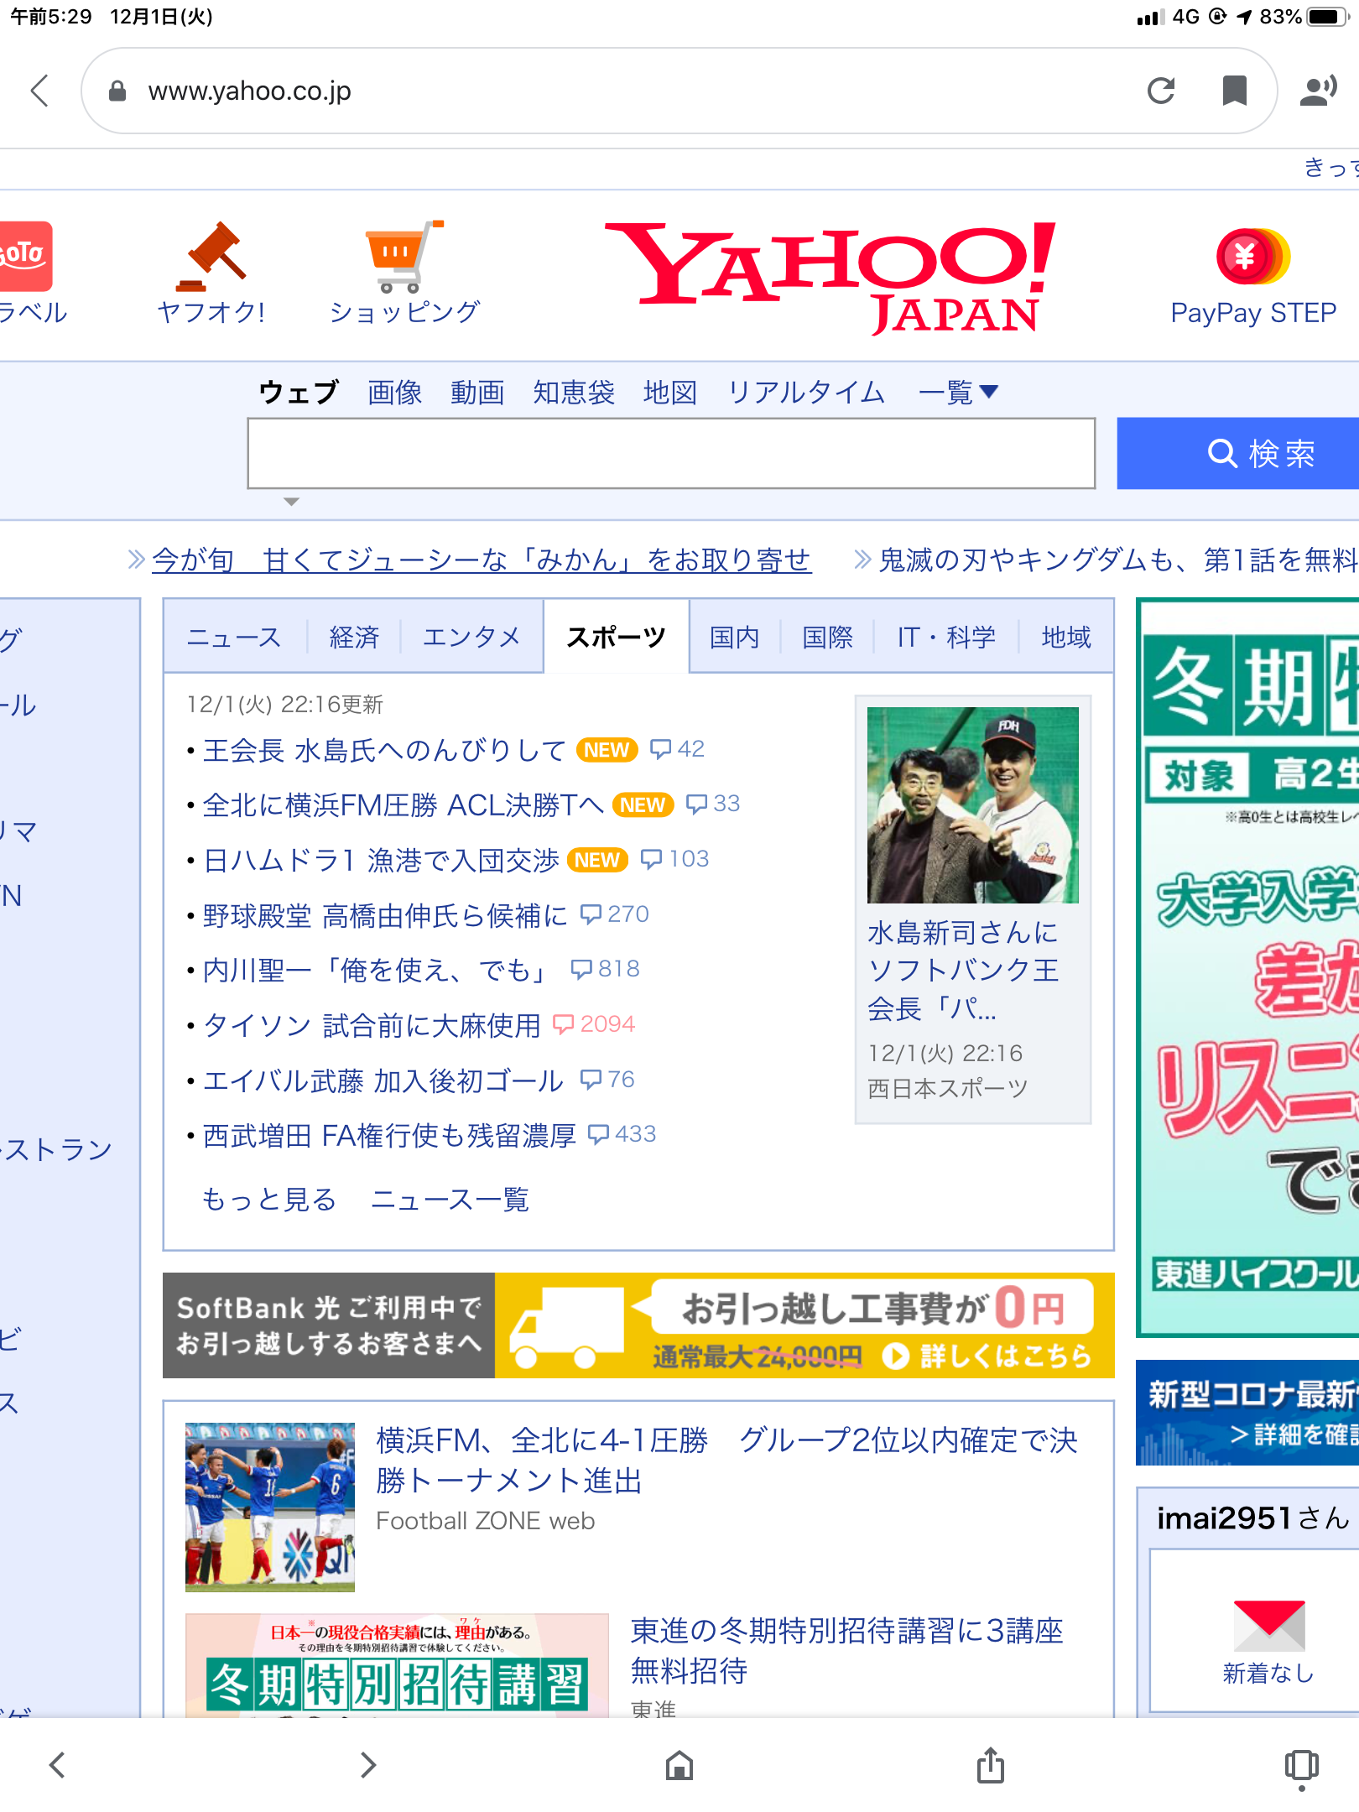Select the 画像 search type
Screen dimensions: 1359x1812
pyautogui.click(x=394, y=392)
